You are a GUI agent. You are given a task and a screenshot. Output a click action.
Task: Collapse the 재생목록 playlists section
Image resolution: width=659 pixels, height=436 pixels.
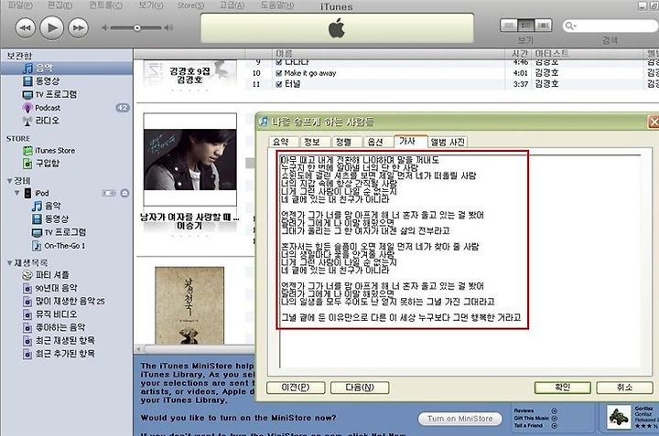9,263
